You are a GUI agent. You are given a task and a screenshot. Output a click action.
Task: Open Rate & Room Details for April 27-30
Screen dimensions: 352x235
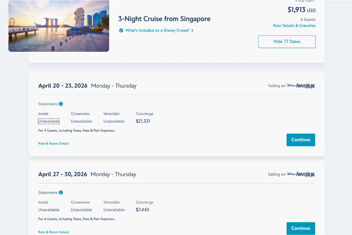click(54, 232)
